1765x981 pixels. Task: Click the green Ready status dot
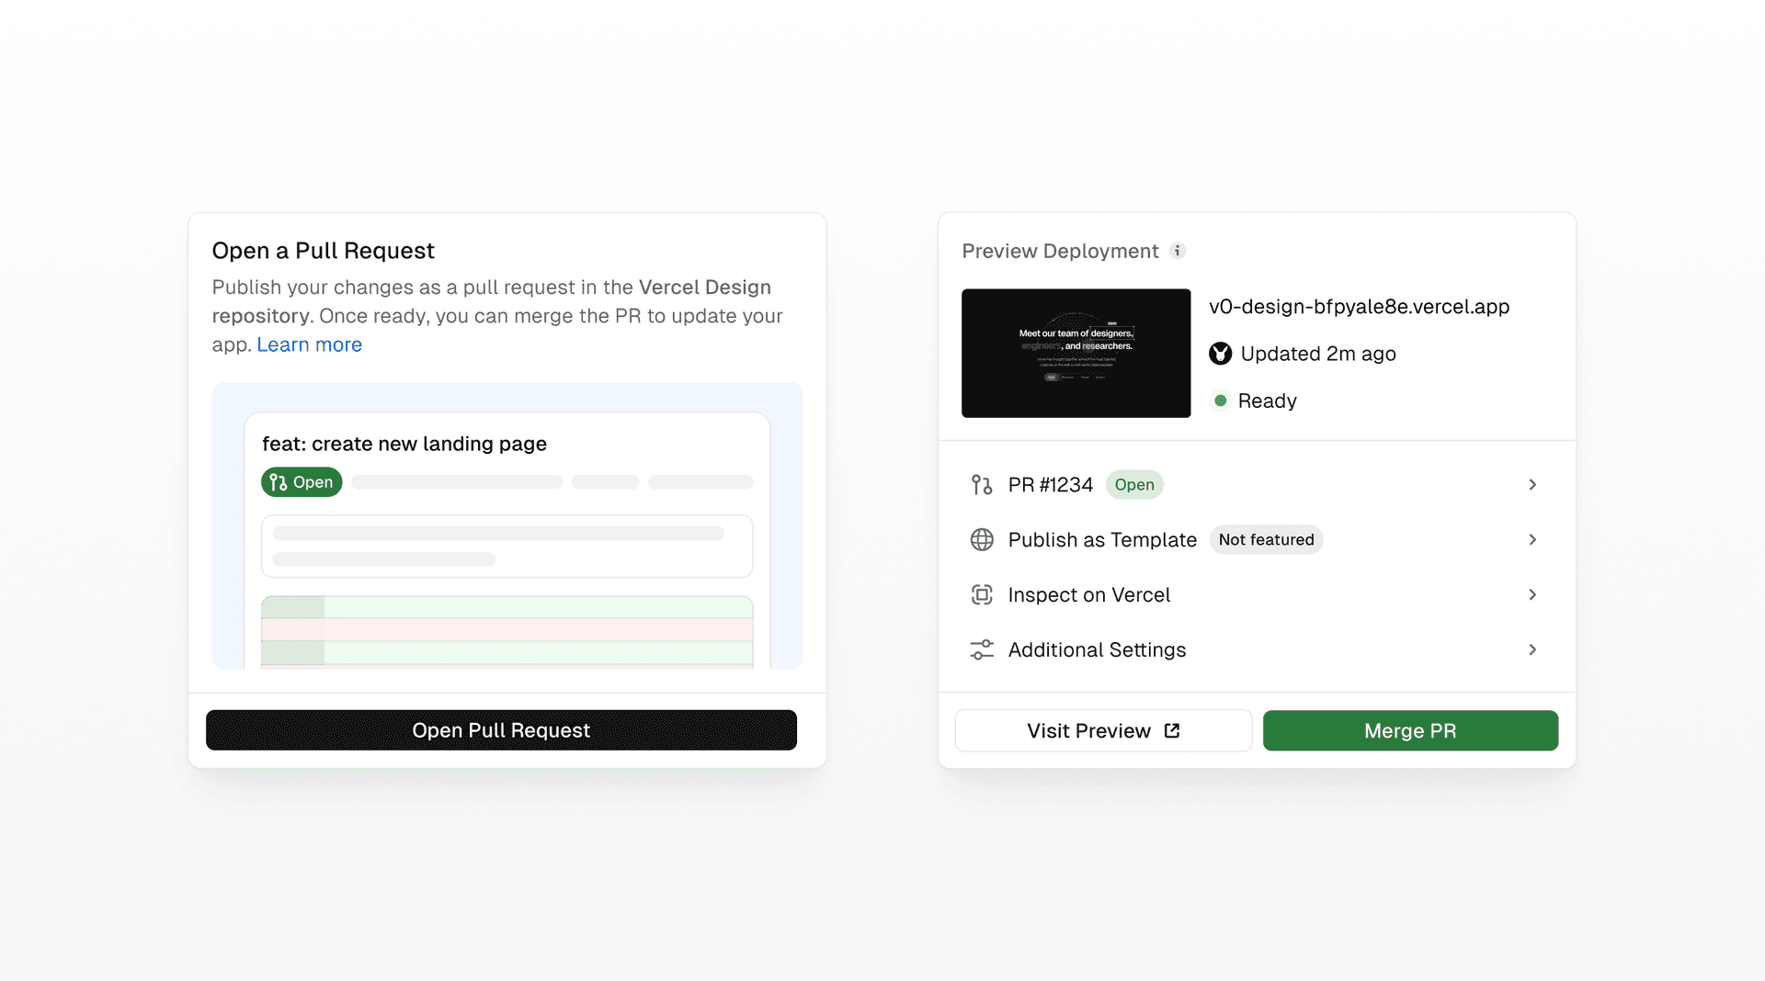(1220, 400)
